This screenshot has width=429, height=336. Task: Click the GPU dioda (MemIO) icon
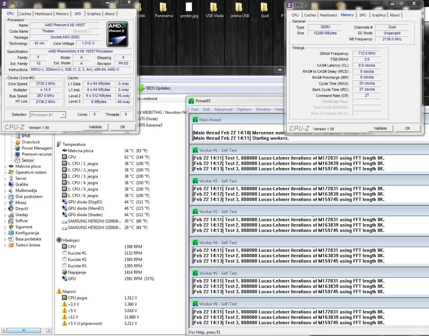(x=65, y=208)
